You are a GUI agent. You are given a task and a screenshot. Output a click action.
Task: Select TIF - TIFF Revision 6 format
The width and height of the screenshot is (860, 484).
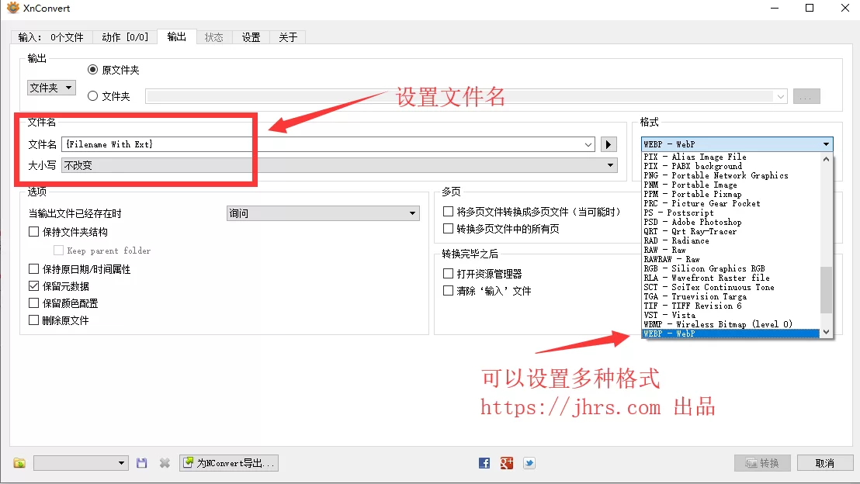click(x=731, y=306)
